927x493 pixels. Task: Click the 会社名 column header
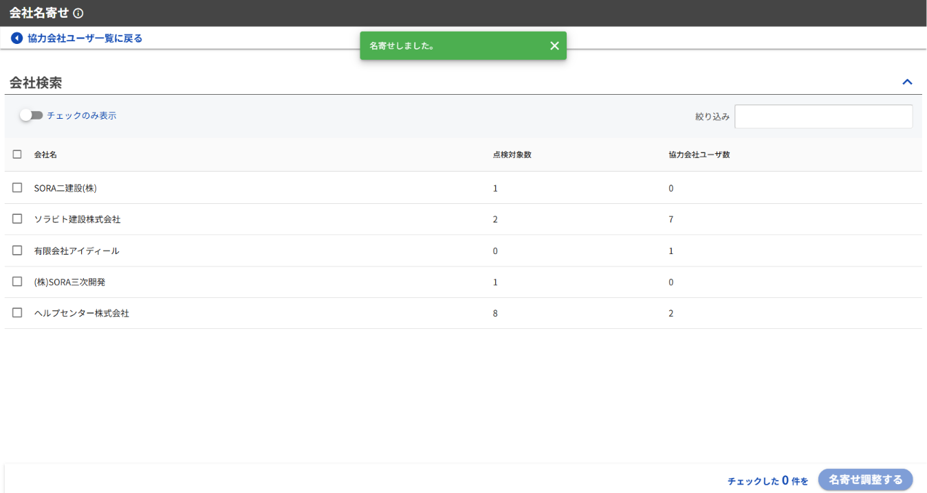coord(45,154)
